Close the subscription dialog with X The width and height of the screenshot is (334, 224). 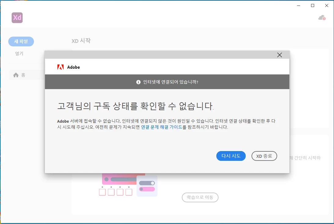(280, 55)
